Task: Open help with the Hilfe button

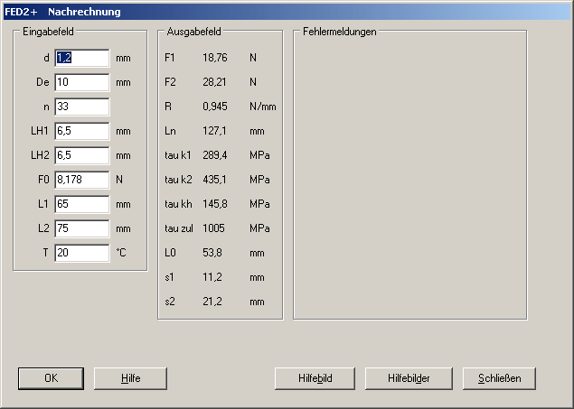Action: (x=130, y=378)
